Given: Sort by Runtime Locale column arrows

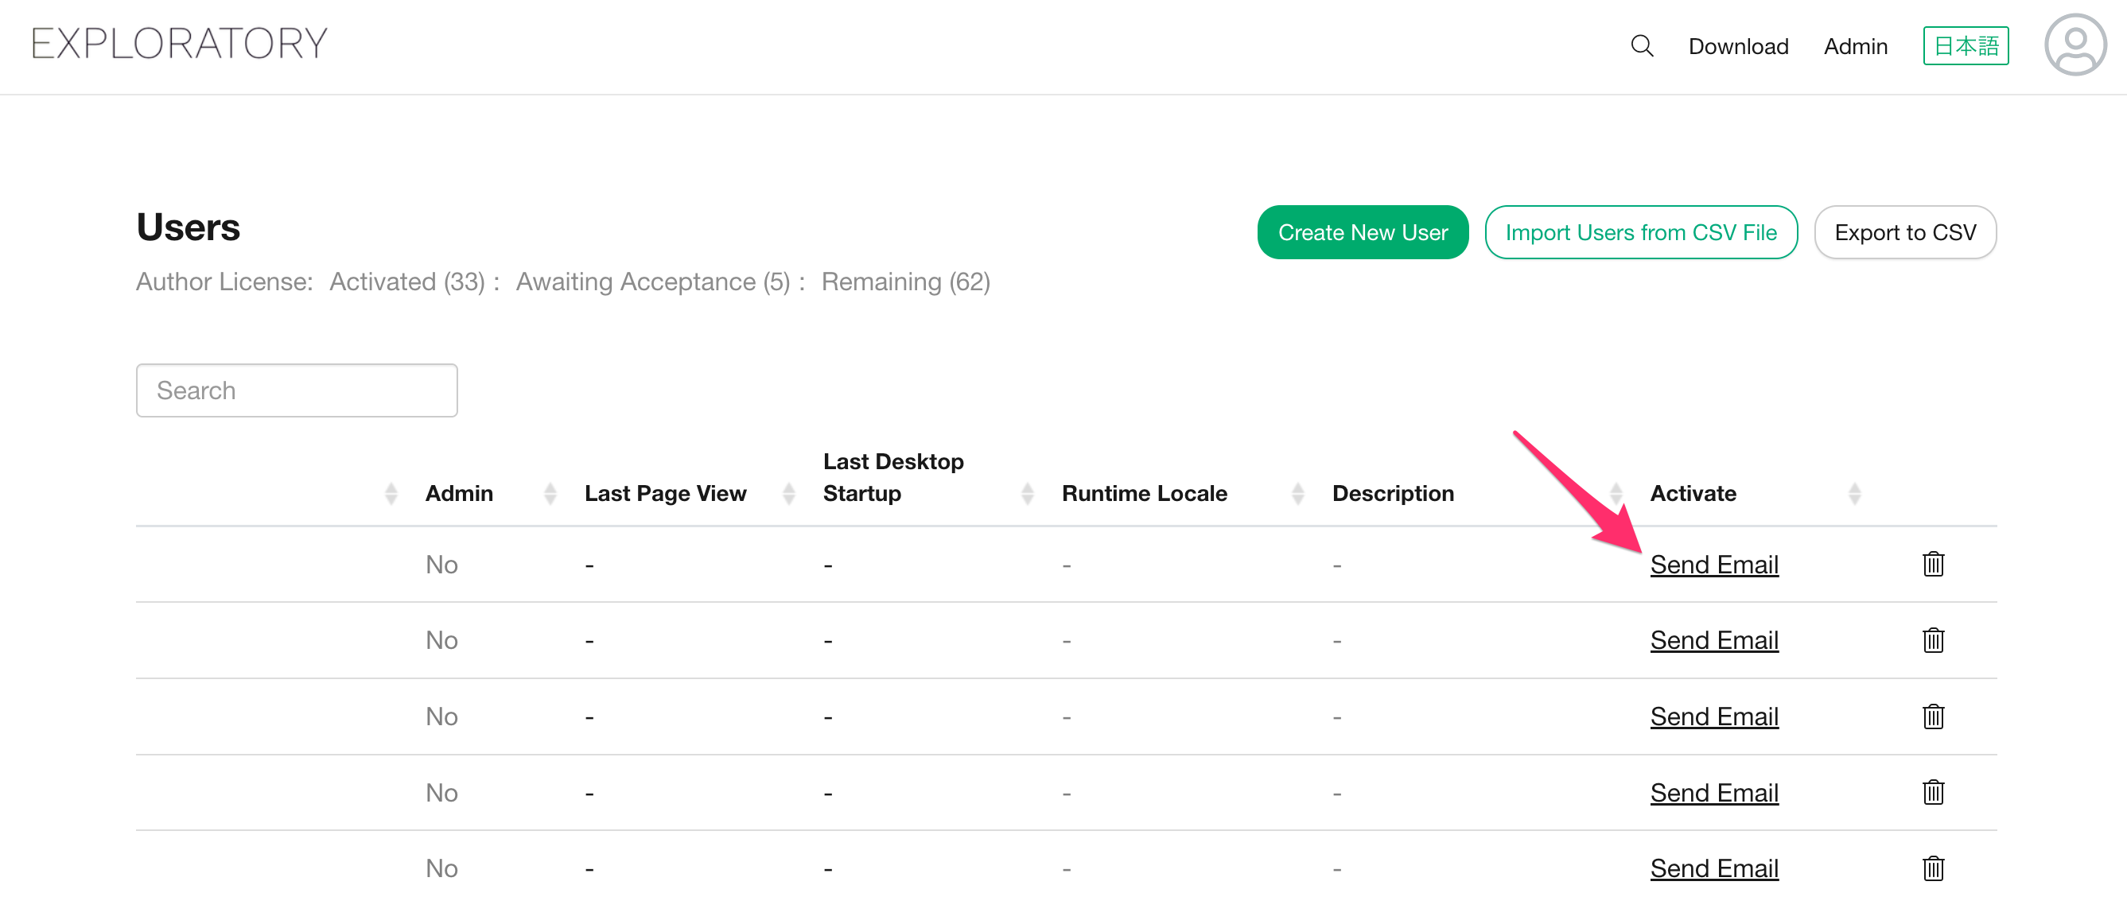Looking at the screenshot, I should 1297,494.
